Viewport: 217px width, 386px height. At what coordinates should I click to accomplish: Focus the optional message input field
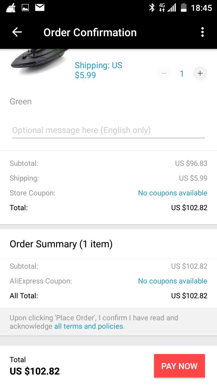click(x=108, y=130)
